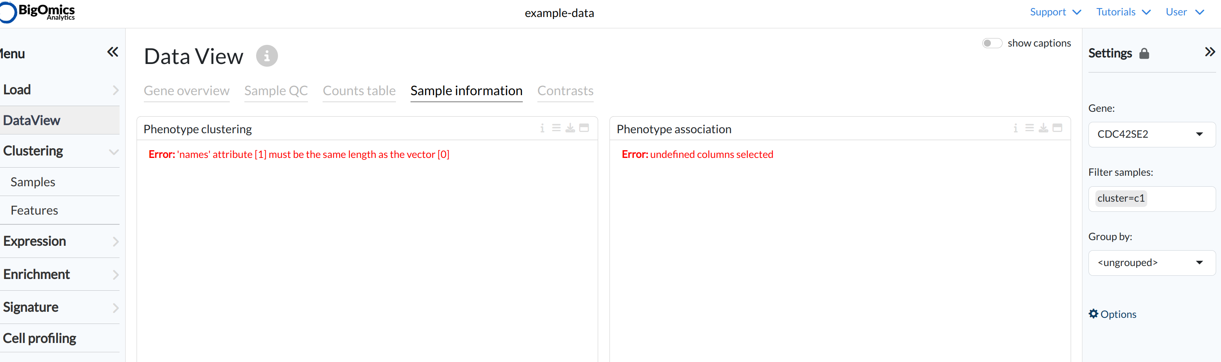Image resolution: width=1221 pixels, height=362 pixels.
Task: Open options menu on Phenotype clustering panel
Action: pyautogui.click(x=556, y=128)
